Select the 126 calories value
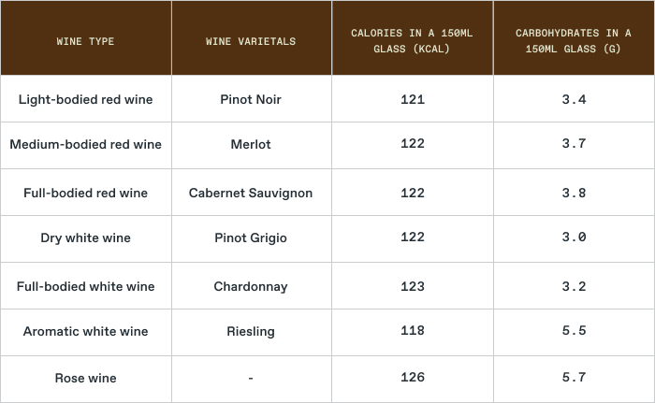The image size is (655, 403). coord(412,378)
